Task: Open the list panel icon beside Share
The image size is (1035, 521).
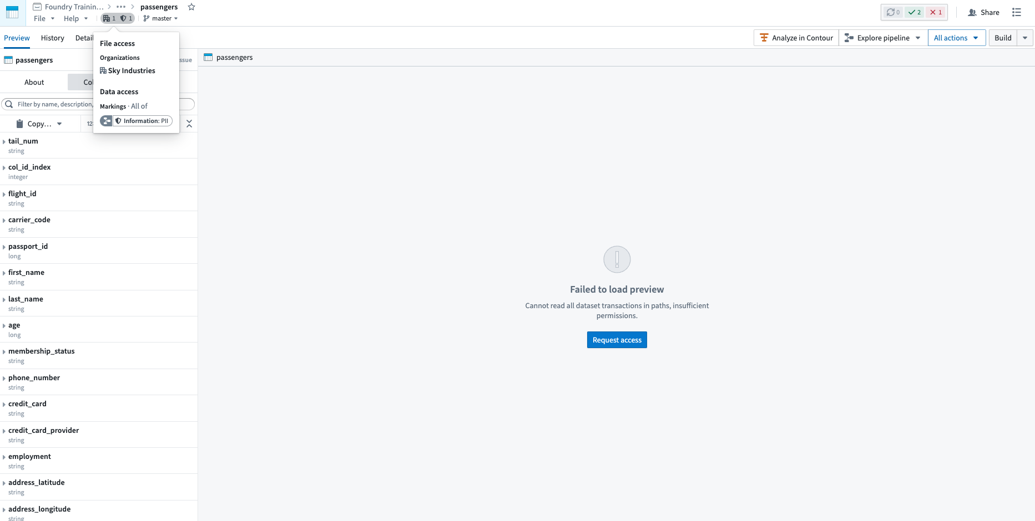Action: tap(1017, 12)
